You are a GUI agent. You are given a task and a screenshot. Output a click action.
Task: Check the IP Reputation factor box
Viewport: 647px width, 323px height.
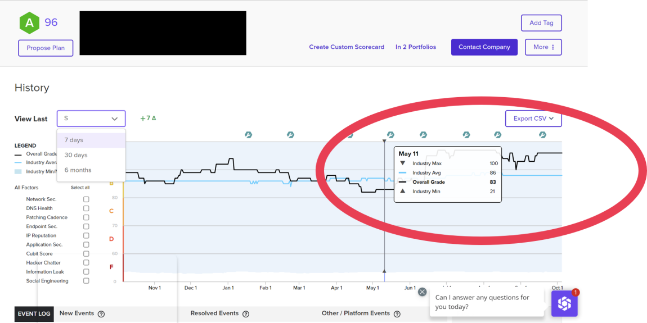tap(86, 236)
